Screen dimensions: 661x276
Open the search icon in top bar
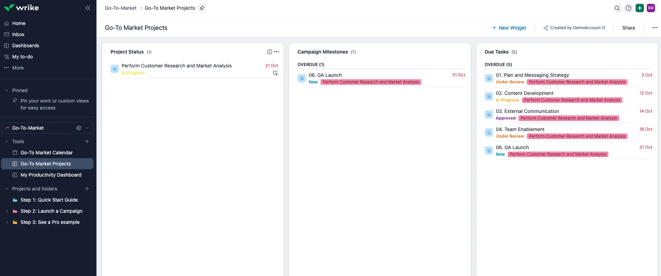[x=617, y=8]
